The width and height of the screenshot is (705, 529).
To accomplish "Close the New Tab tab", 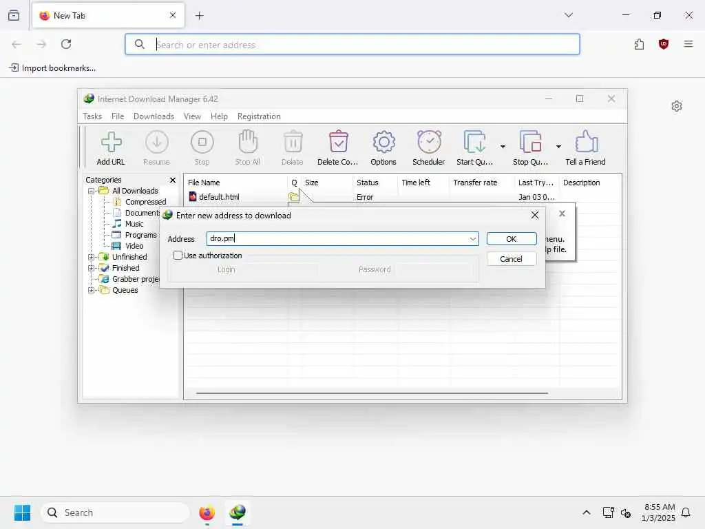I will click(x=173, y=15).
